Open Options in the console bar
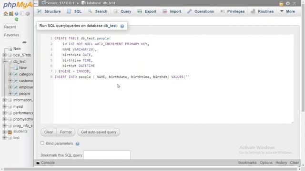The image size is (305, 171). click(x=266, y=162)
